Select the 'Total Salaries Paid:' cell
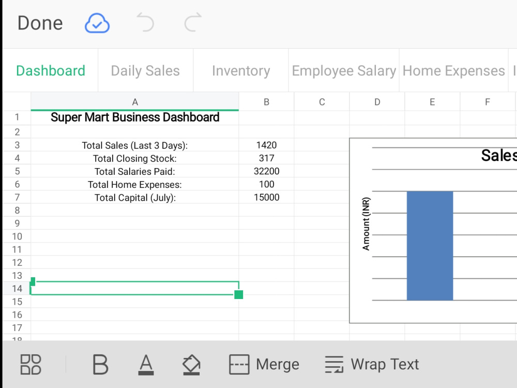This screenshot has height=388, width=517. pyautogui.click(x=135, y=171)
